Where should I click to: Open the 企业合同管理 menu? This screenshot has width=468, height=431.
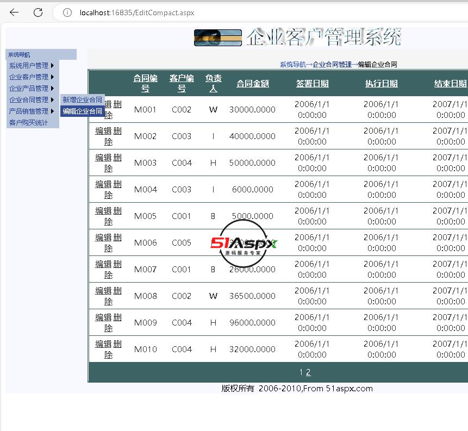(x=29, y=100)
